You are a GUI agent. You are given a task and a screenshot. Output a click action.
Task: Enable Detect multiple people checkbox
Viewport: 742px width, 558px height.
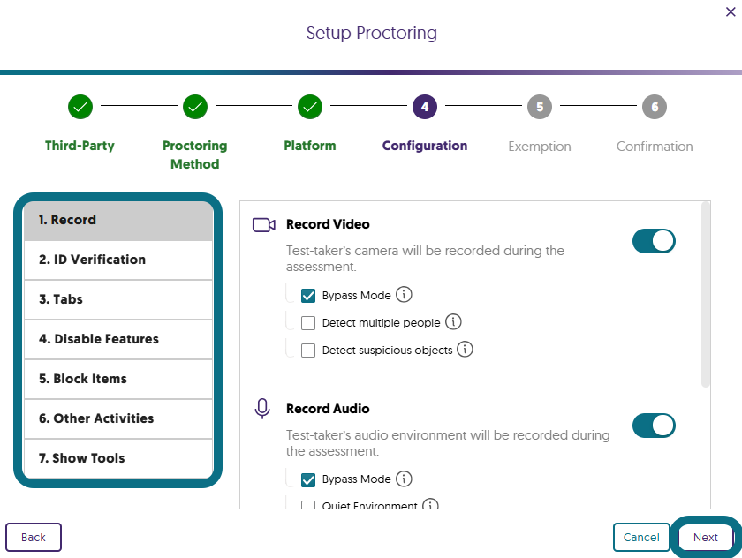pyautogui.click(x=308, y=323)
